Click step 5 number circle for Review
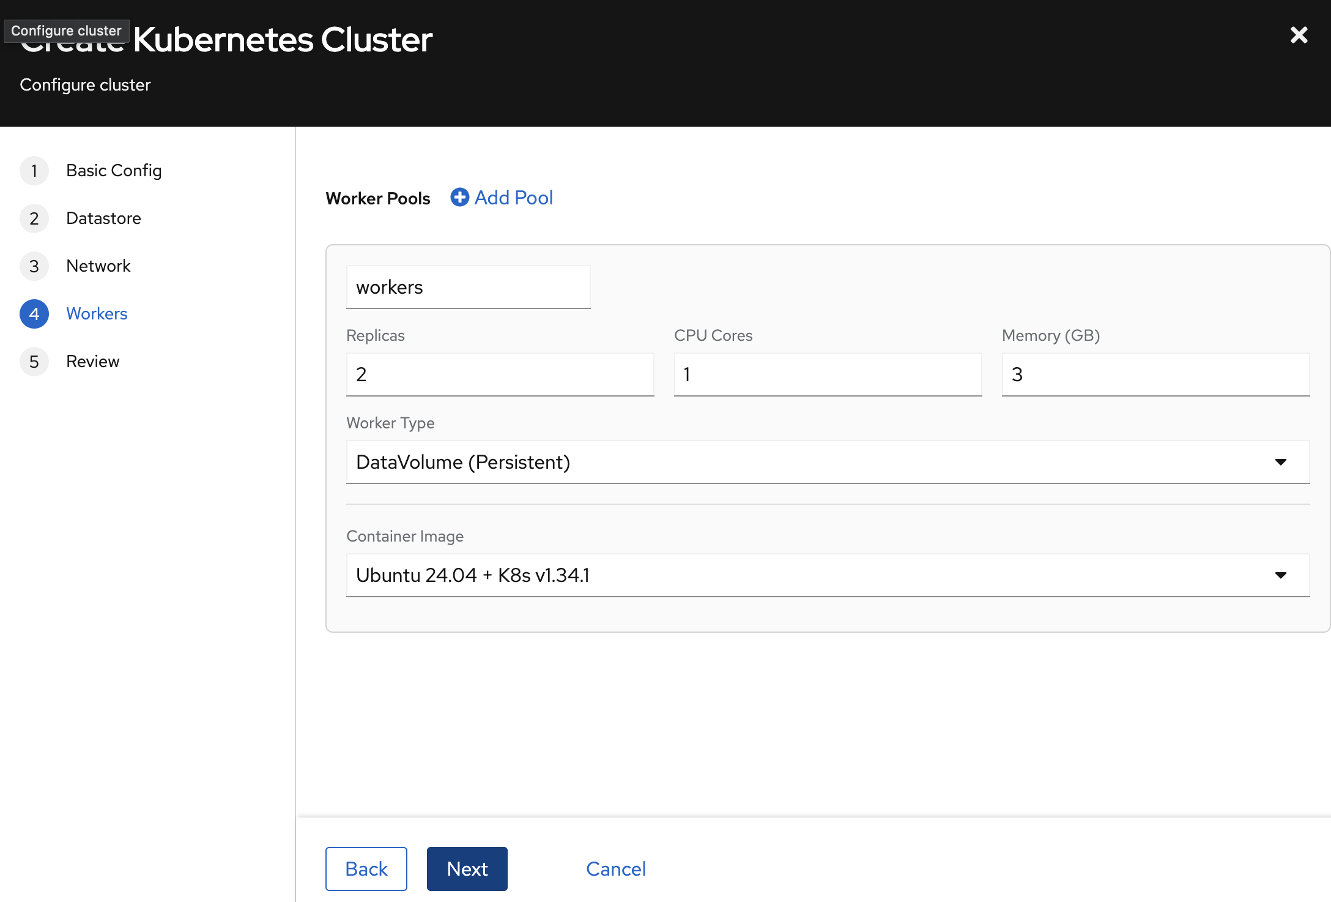Screen dimensions: 1331x902 (34, 362)
